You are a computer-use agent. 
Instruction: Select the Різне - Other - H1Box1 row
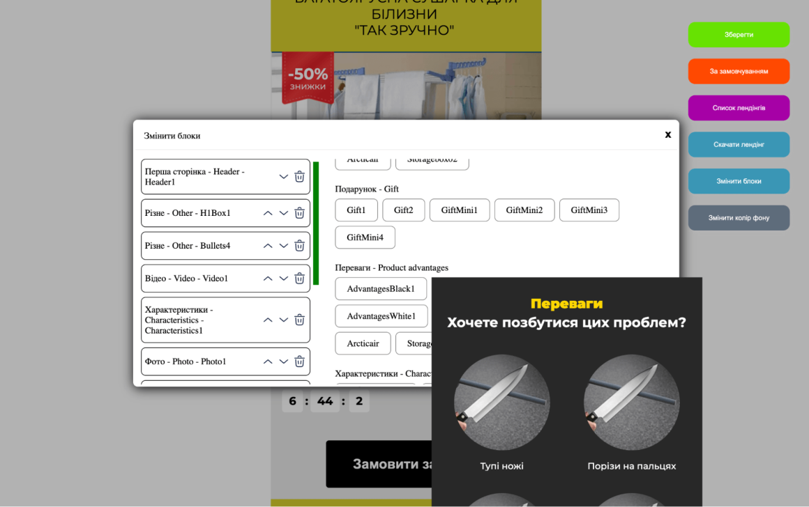point(225,213)
